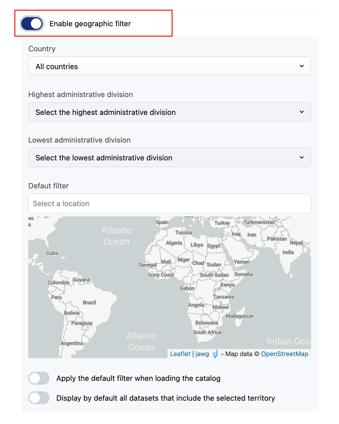Screen dimensions: 339x424
Task: Enable Display by default all datasets toggle
Action: 39,398
